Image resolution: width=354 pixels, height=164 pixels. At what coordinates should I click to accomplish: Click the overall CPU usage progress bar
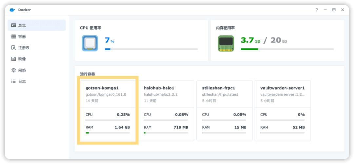151,49
